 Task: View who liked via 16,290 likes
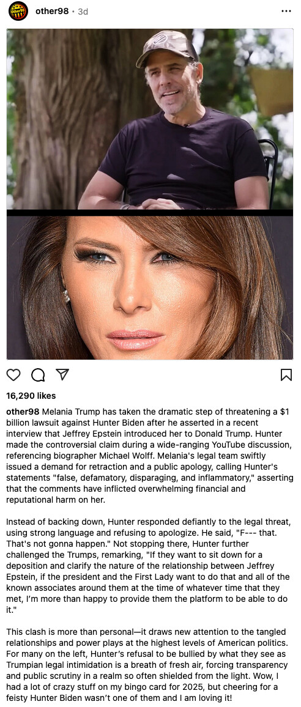point(31,396)
